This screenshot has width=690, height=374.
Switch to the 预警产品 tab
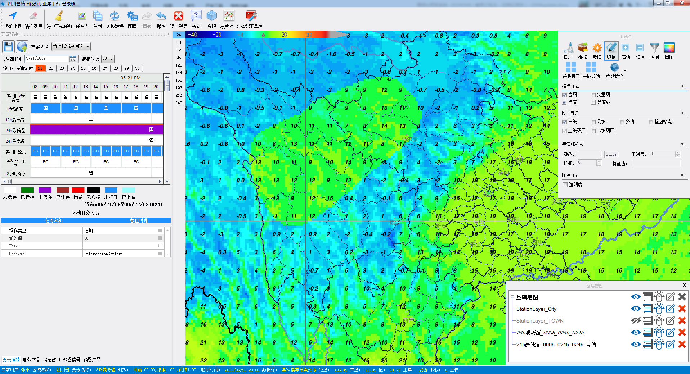(92, 360)
